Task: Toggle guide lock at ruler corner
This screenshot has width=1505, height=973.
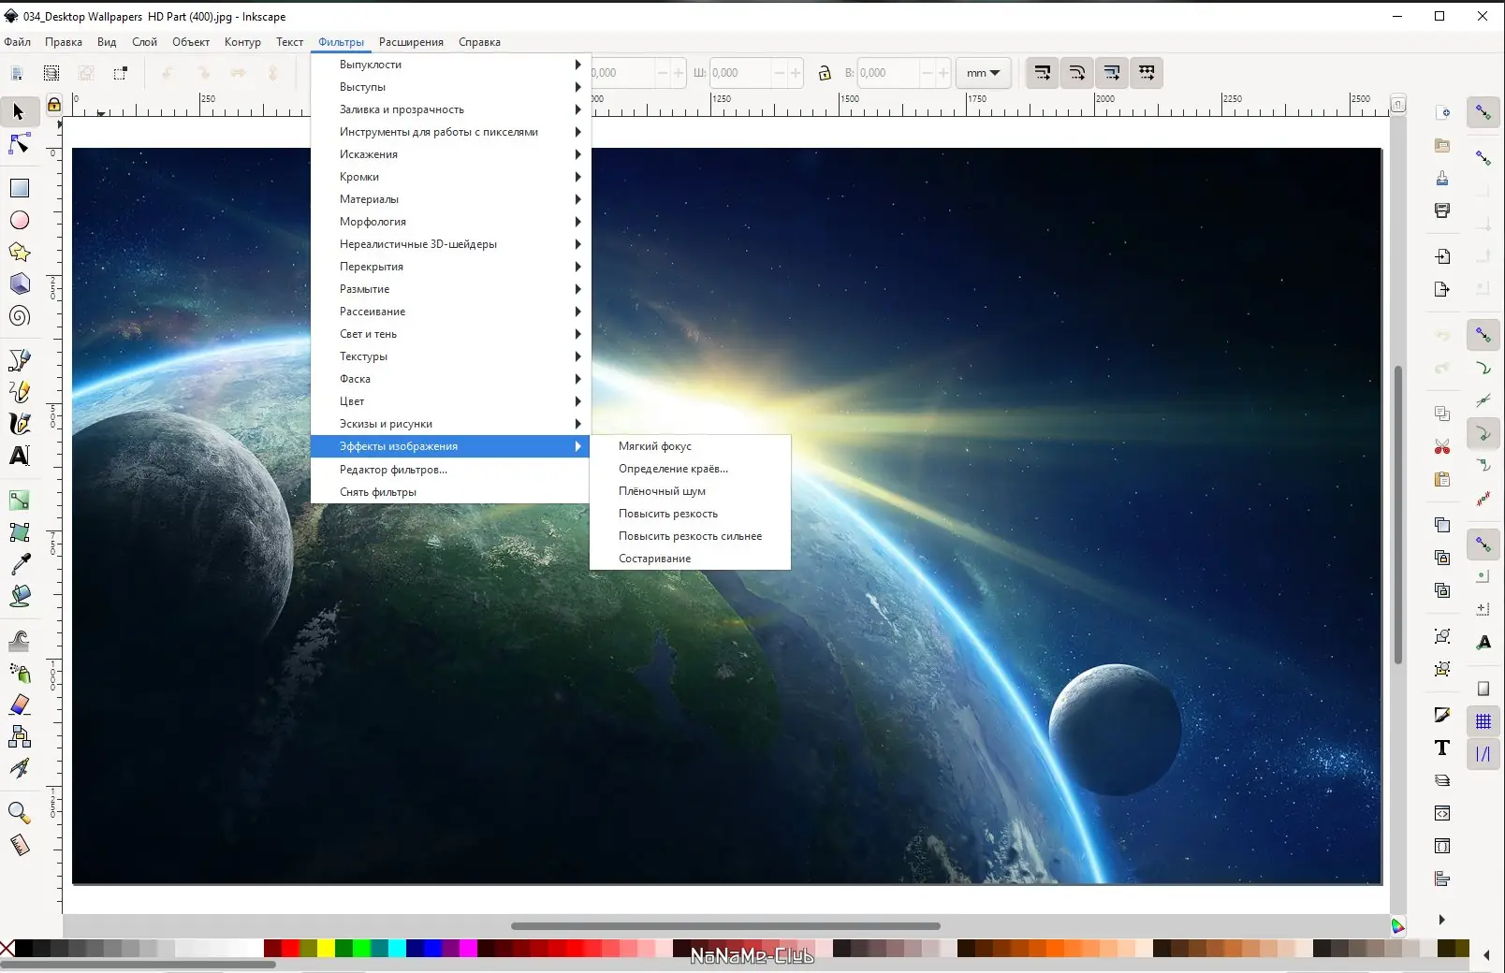Action: click(54, 105)
